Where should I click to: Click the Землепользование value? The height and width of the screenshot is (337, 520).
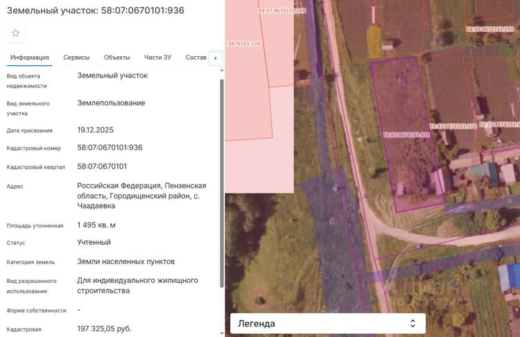[111, 103]
